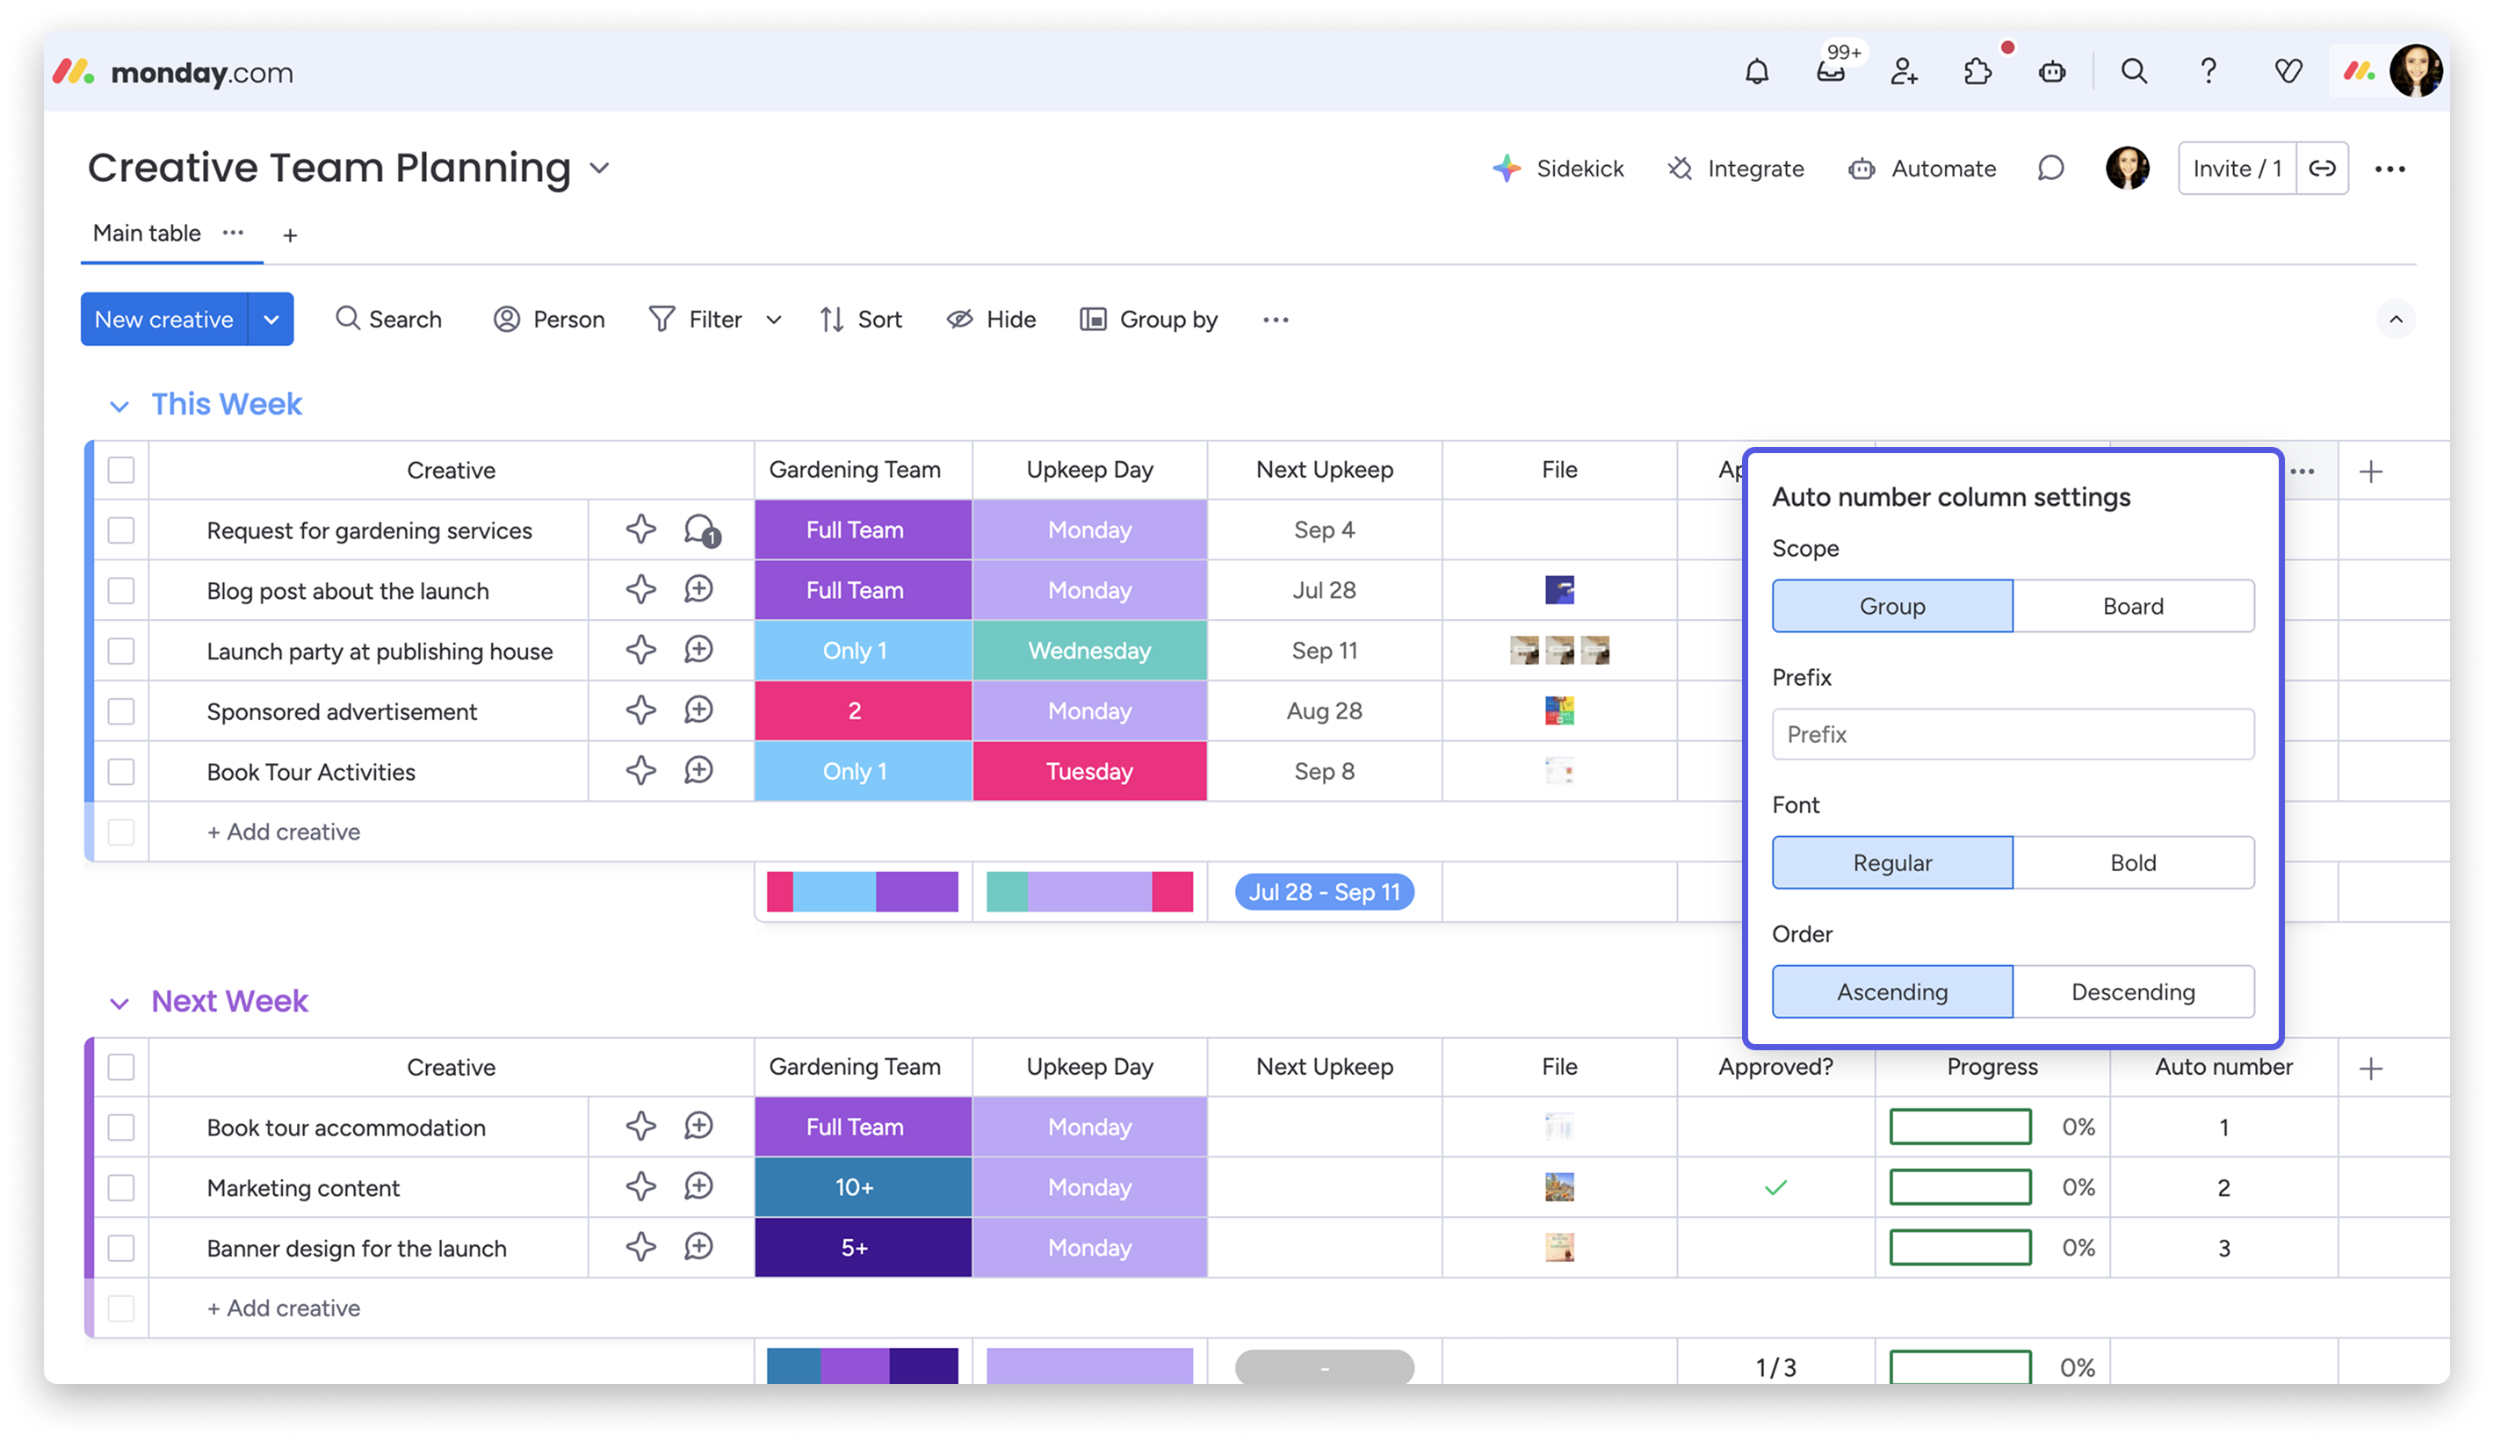The height and width of the screenshot is (1441, 2494).
Task: Switch to the Main table tab
Action: tap(147, 234)
